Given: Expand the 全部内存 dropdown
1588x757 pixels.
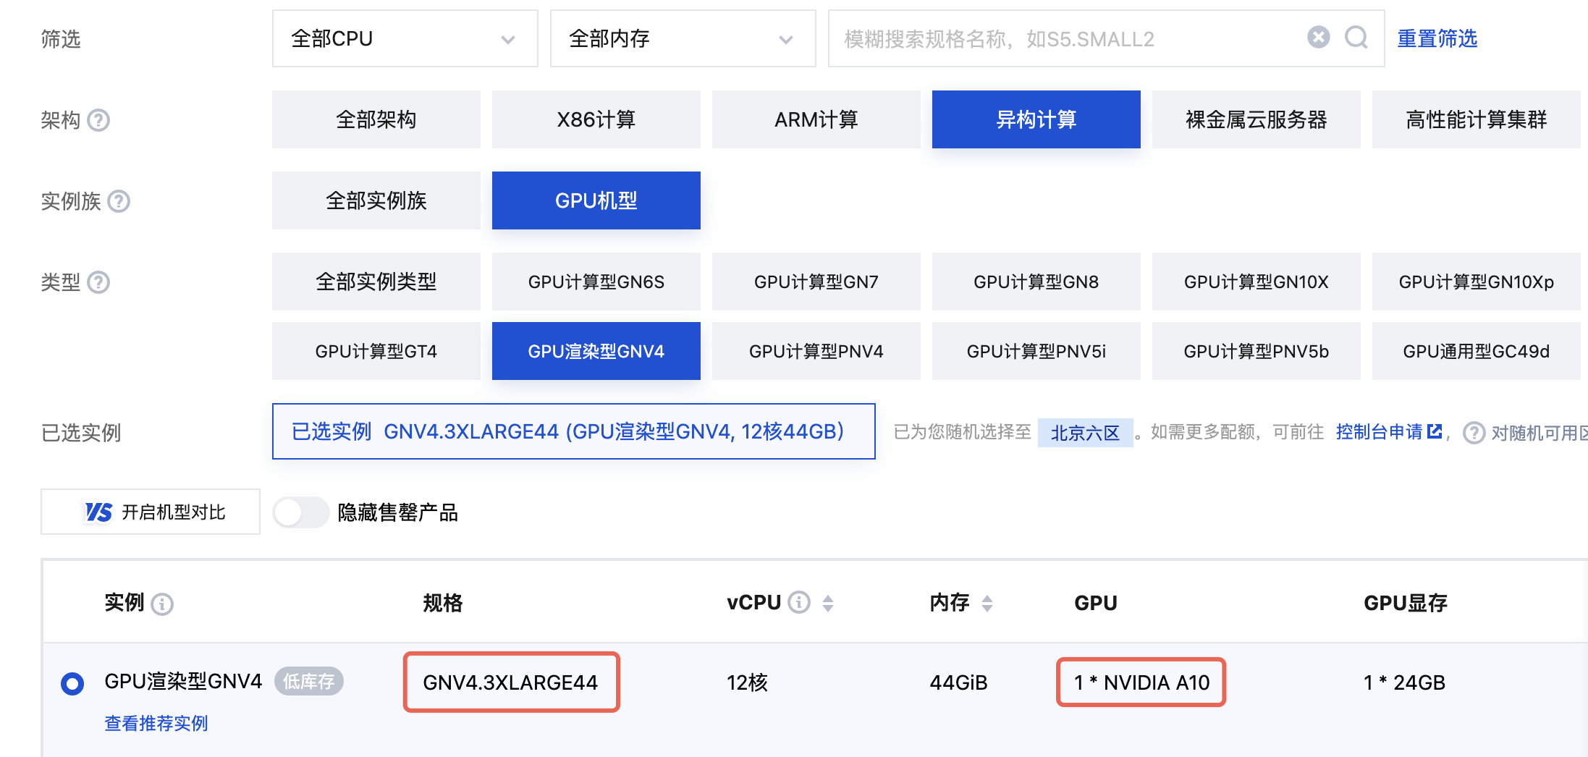Looking at the screenshot, I should tap(683, 38).
